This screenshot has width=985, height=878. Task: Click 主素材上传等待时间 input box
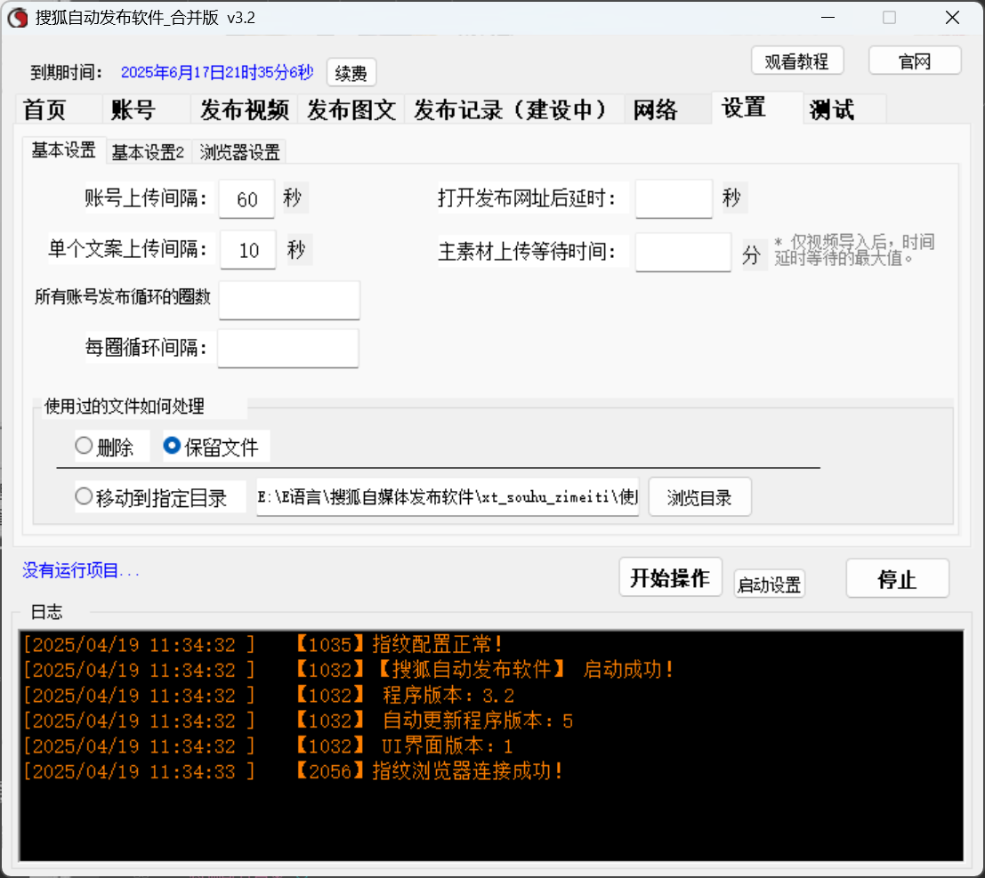[x=683, y=253]
